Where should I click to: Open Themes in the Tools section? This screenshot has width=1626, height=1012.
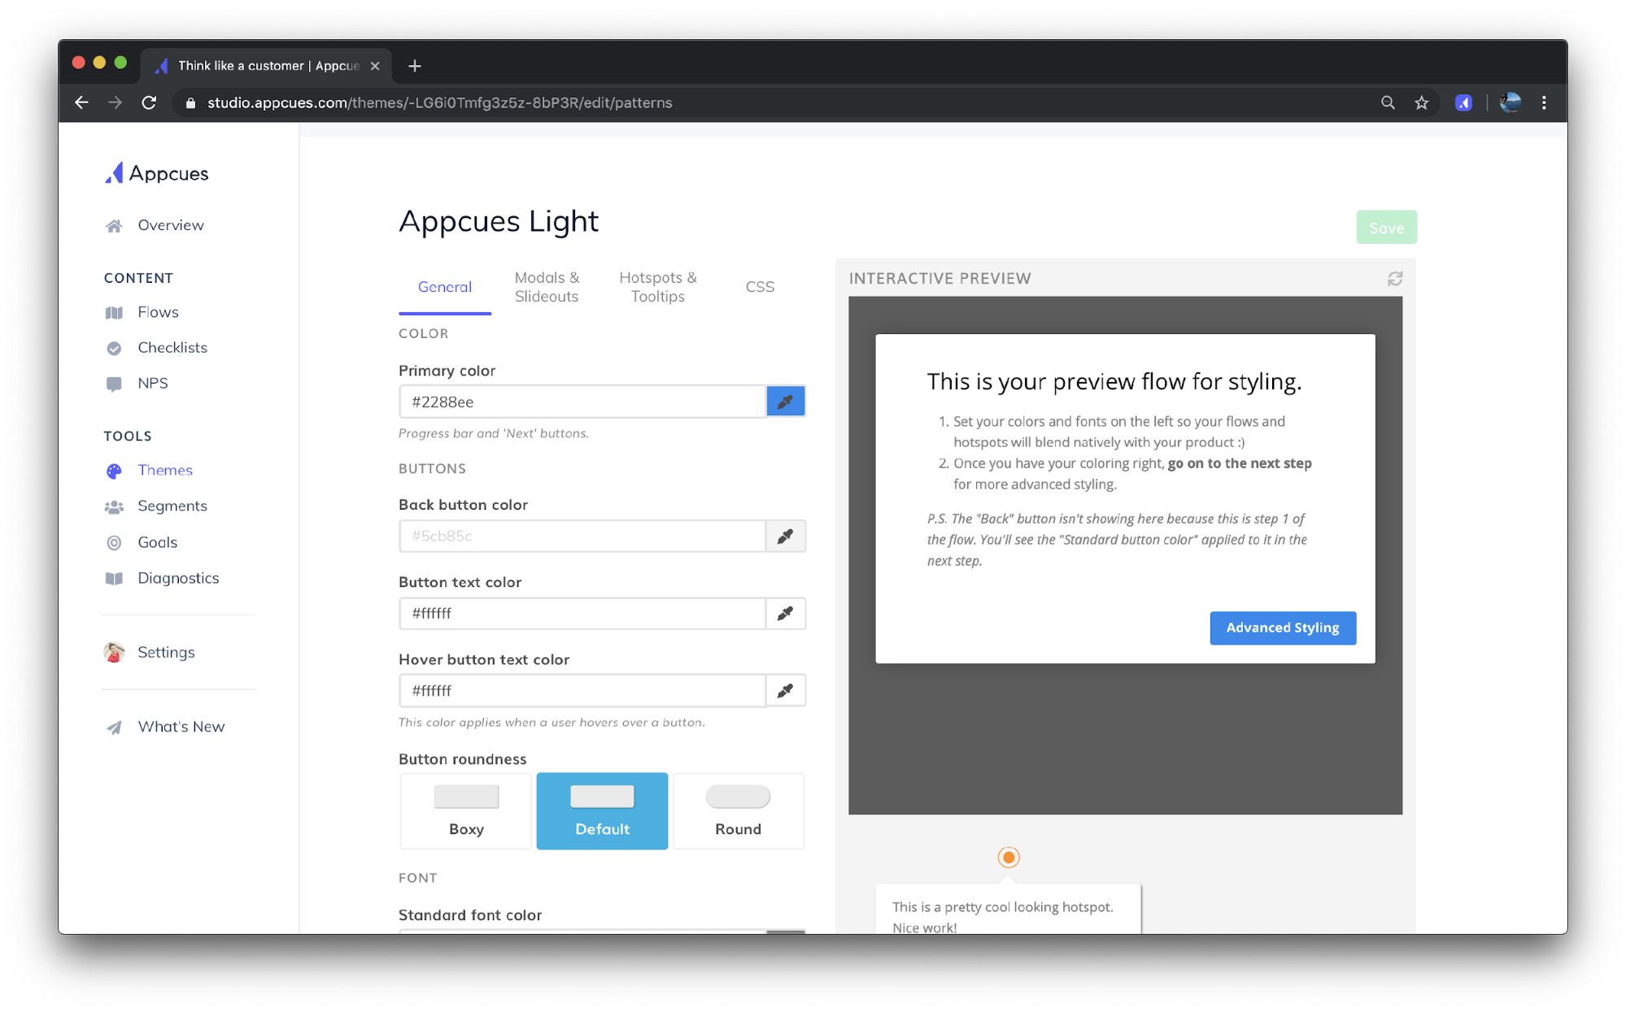click(165, 470)
